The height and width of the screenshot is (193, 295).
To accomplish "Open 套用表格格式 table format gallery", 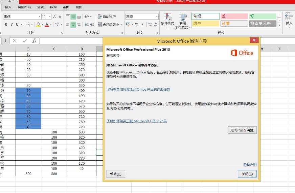I will 183,21.
